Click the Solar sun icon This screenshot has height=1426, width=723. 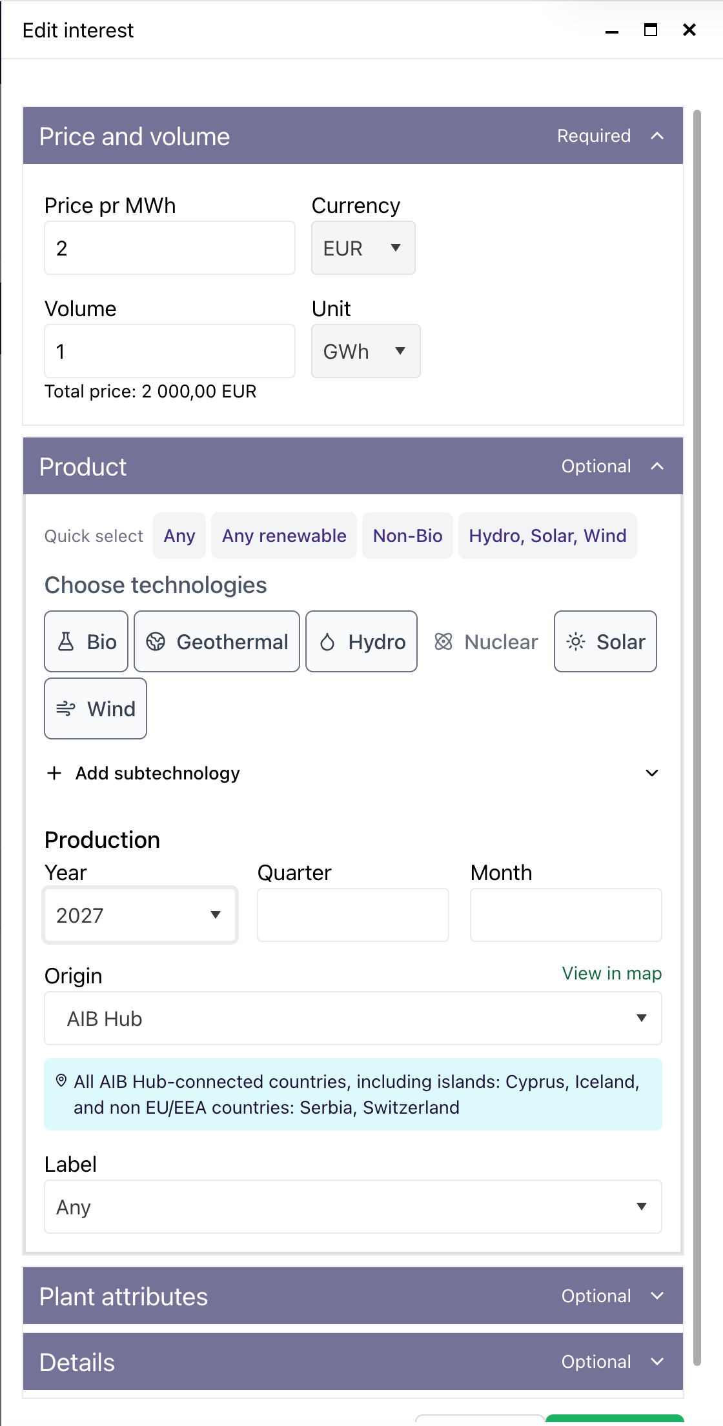[x=575, y=641]
